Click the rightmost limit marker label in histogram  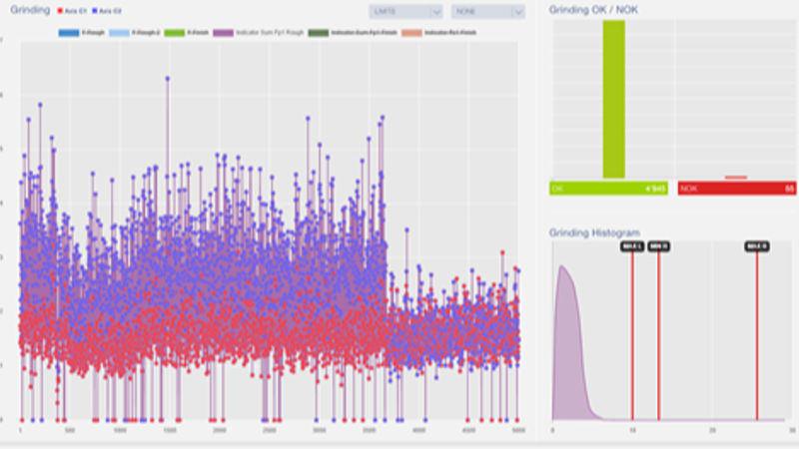coord(757,246)
